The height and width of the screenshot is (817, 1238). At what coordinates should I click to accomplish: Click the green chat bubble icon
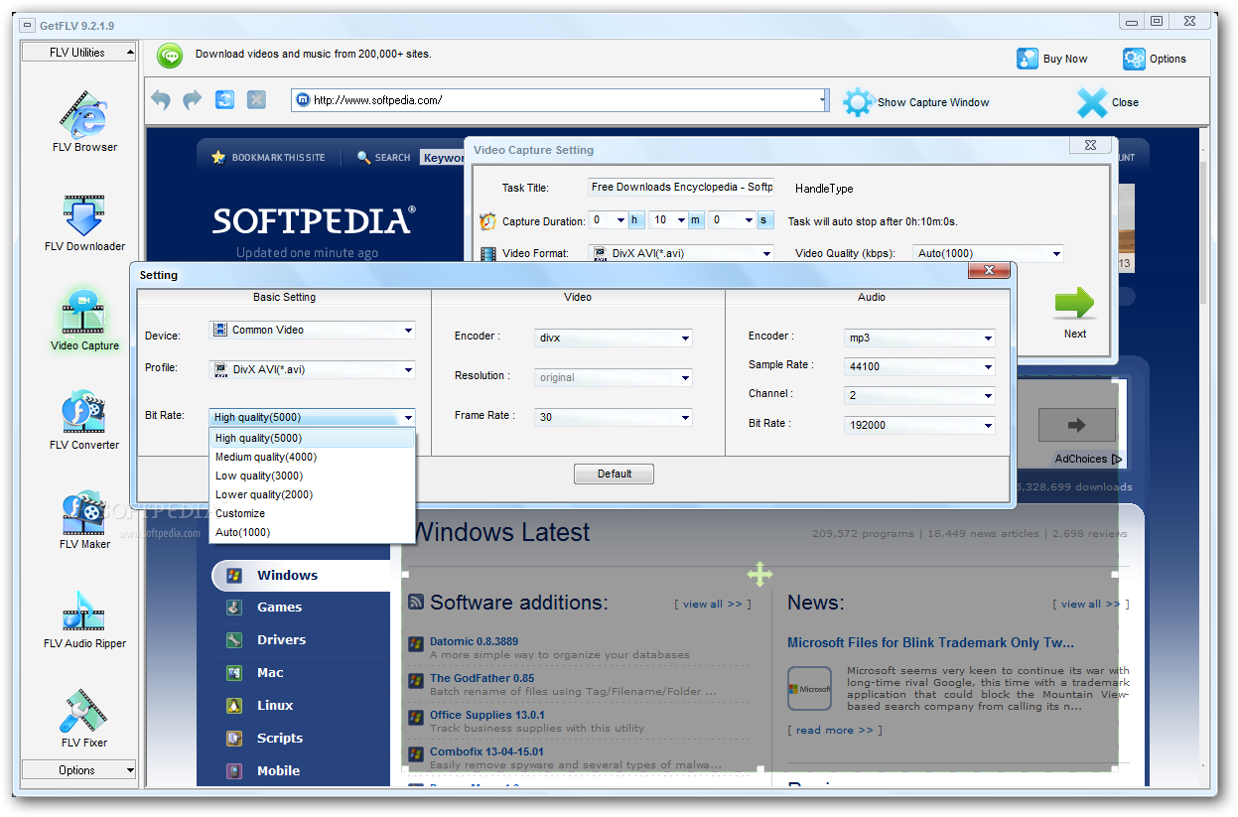170,55
